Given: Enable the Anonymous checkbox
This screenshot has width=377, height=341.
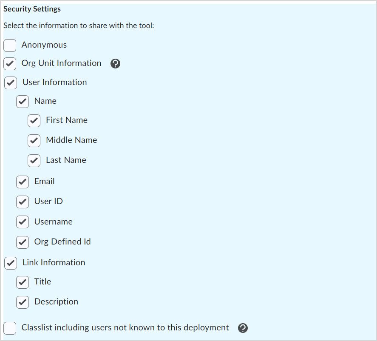Looking at the screenshot, I should pyautogui.click(x=9, y=45).
